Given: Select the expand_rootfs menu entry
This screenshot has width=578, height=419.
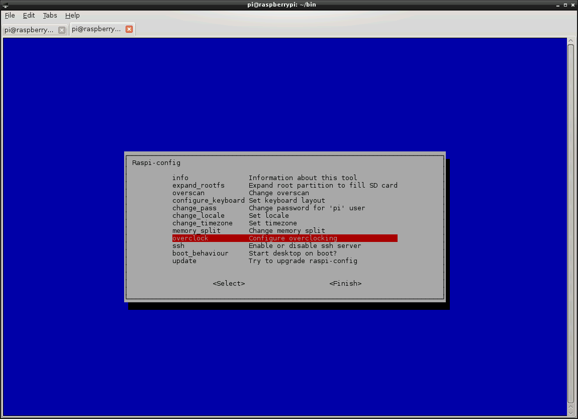Looking at the screenshot, I should point(198,185).
